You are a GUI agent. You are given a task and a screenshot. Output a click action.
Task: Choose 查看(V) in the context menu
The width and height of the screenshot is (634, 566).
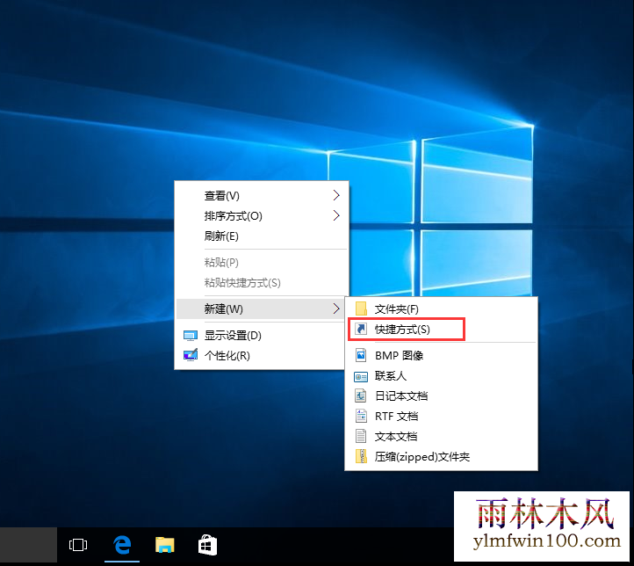pyautogui.click(x=261, y=195)
